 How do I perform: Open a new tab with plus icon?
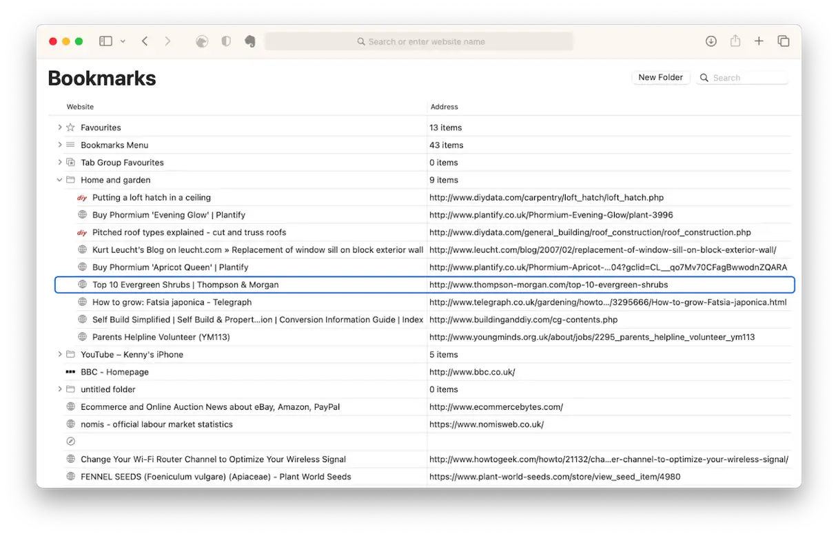[759, 41]
